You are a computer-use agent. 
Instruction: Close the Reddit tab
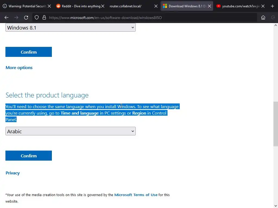tap(103, 6)
